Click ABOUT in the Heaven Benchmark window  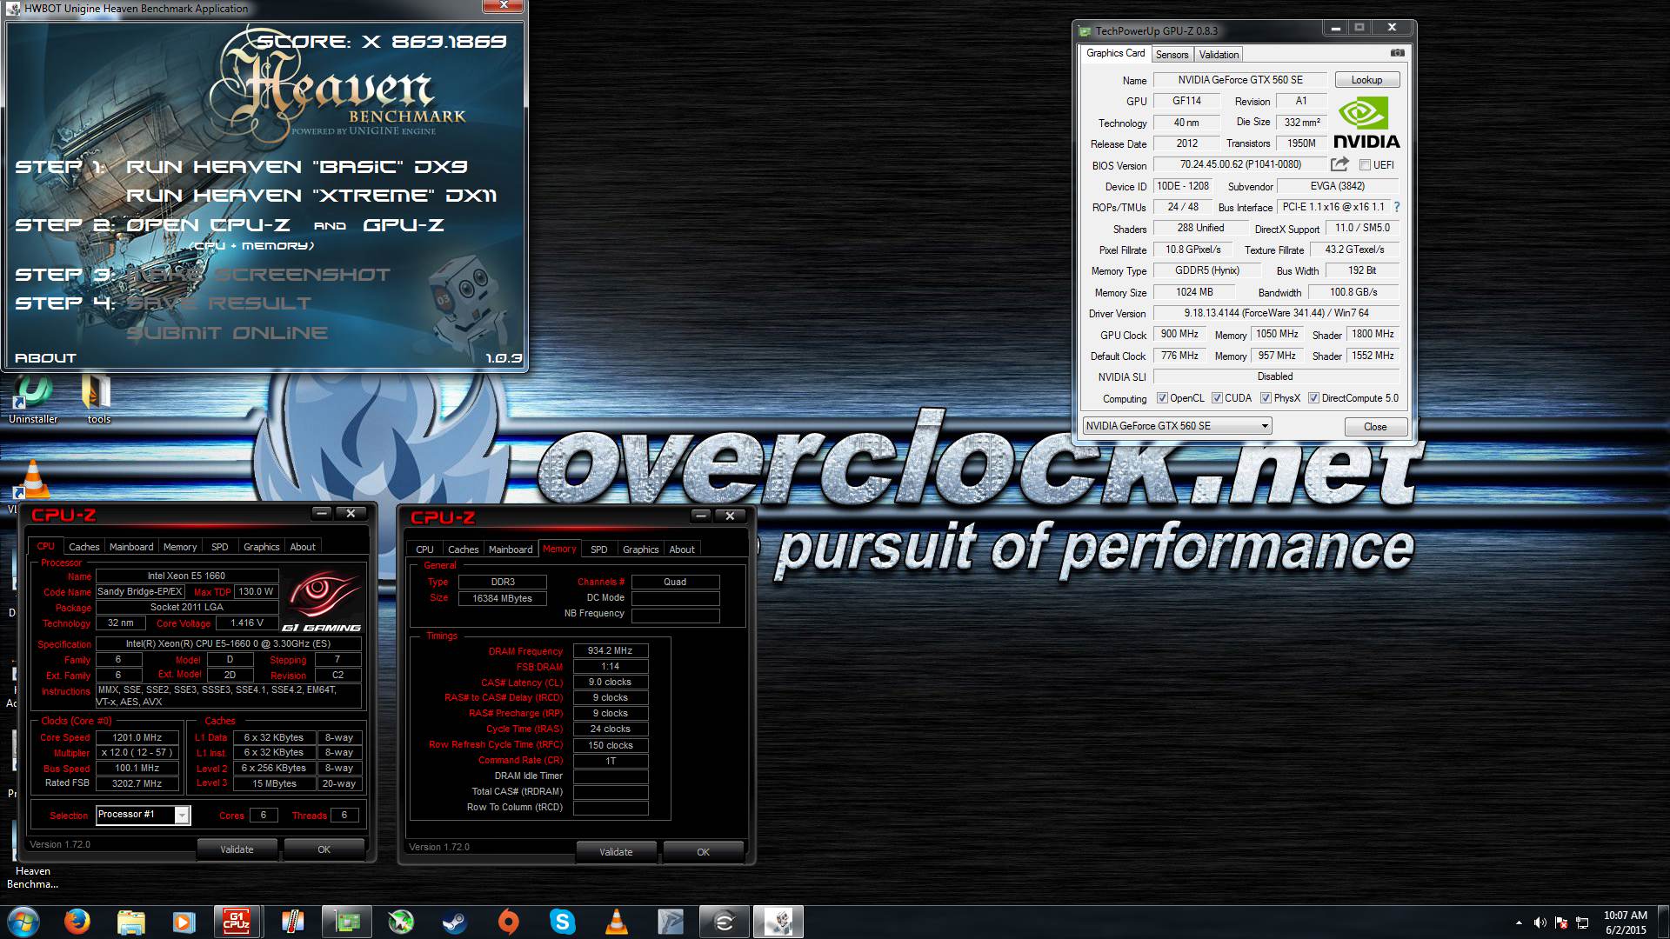click(x=45, y=358)
